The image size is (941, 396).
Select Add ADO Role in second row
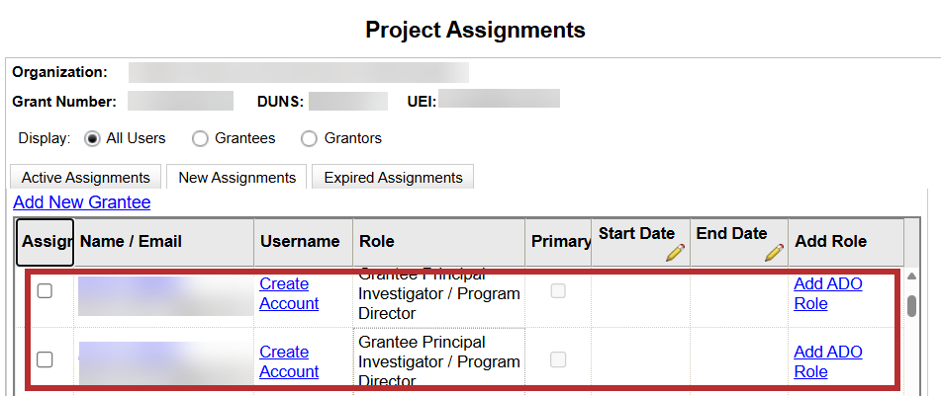click(828, 361)
